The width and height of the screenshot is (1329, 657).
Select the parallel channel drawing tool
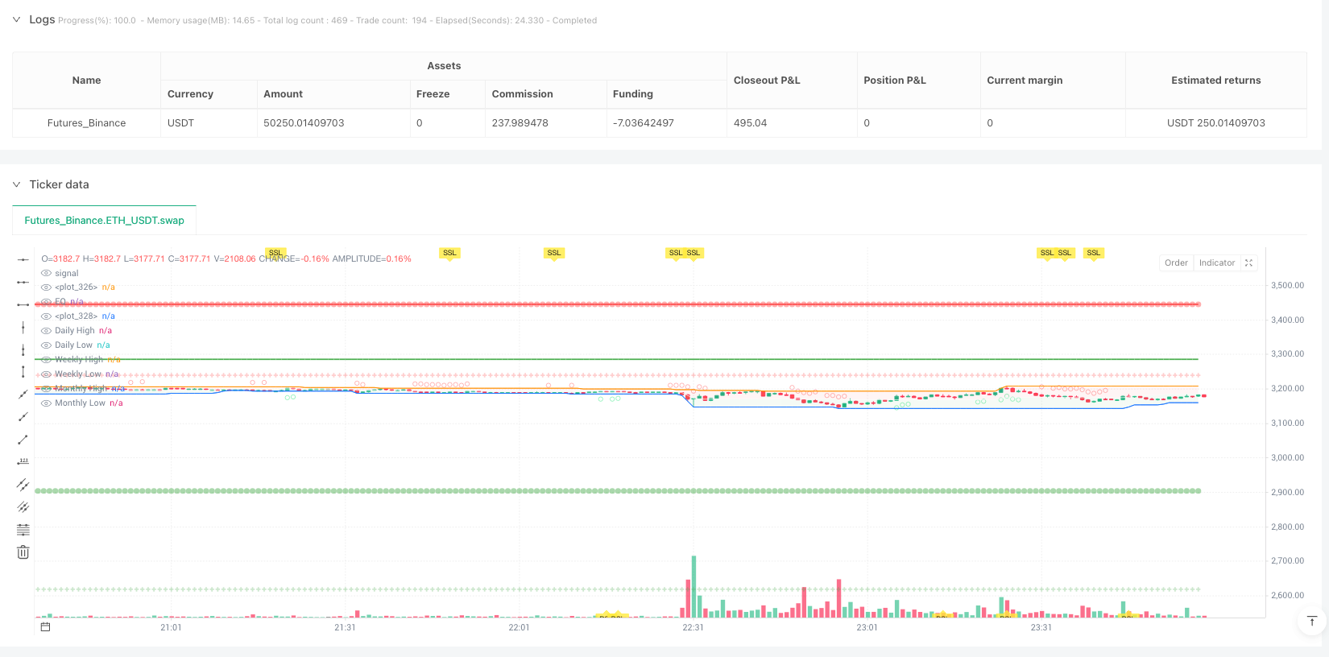pos(23,485)
